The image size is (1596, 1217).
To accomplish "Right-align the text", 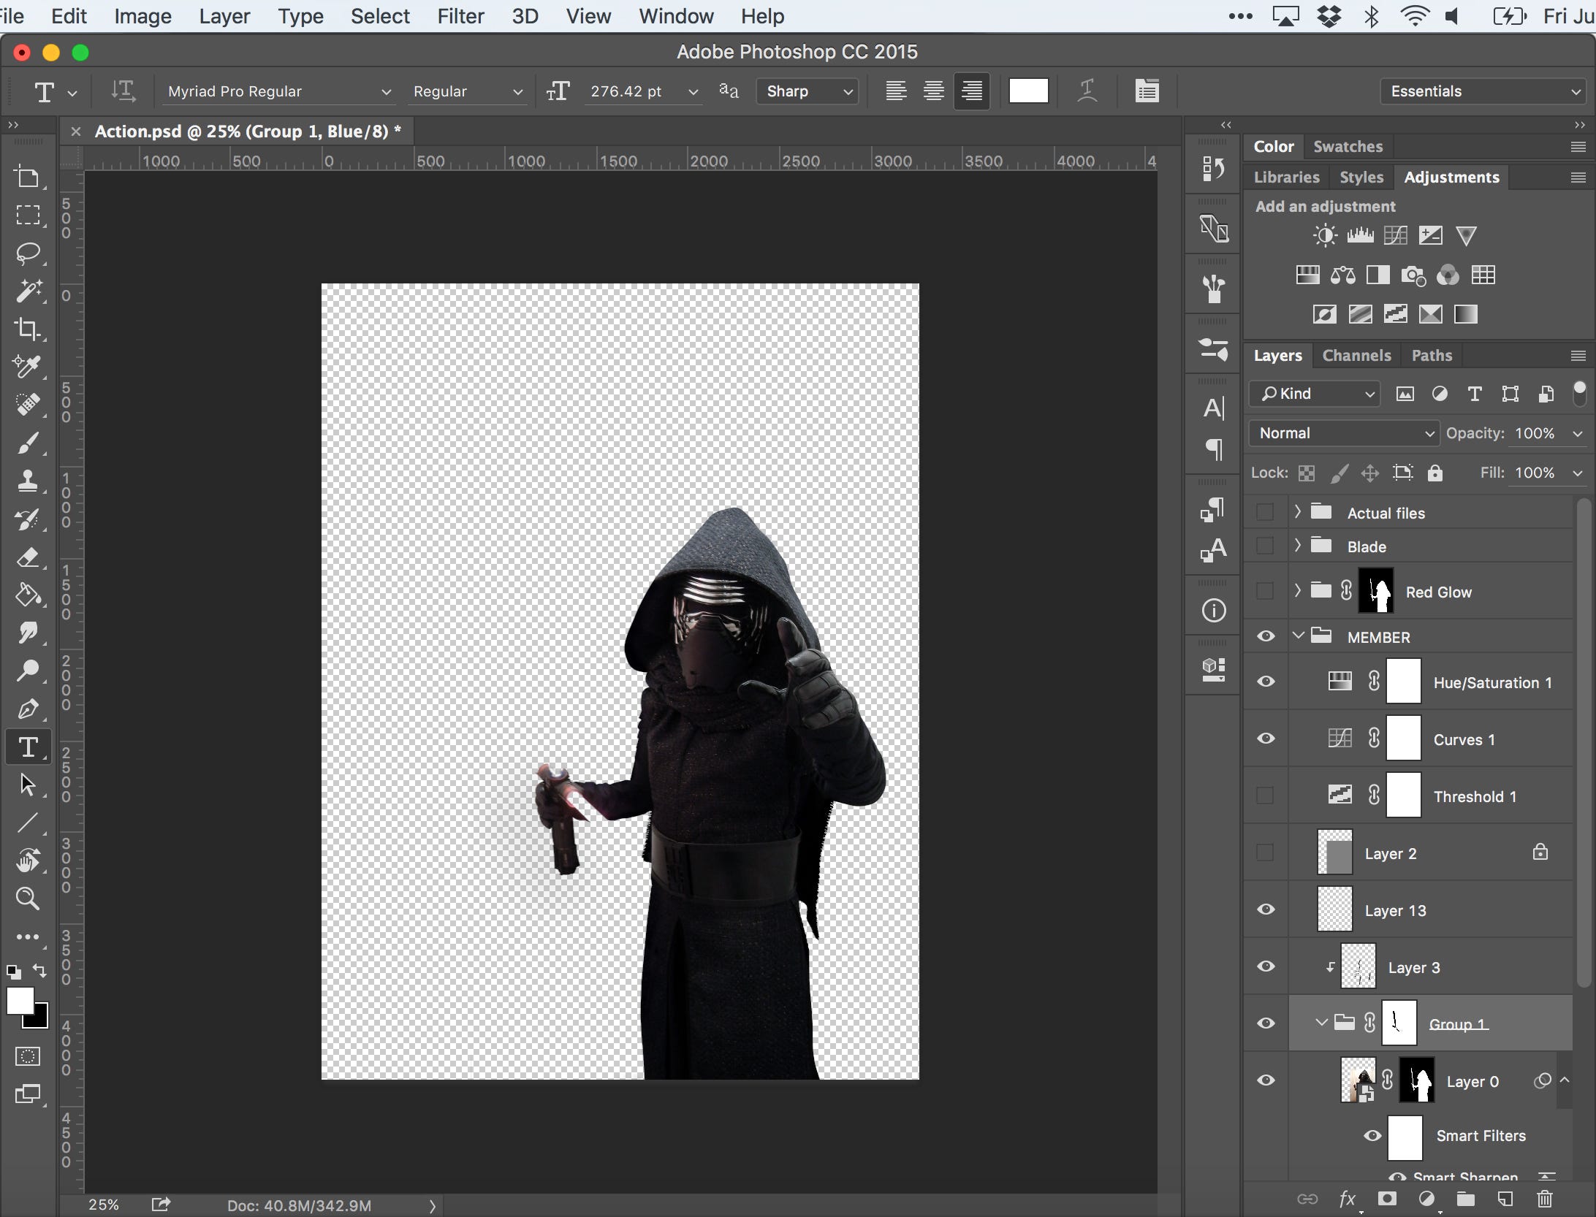I will [x=971, y=91].
